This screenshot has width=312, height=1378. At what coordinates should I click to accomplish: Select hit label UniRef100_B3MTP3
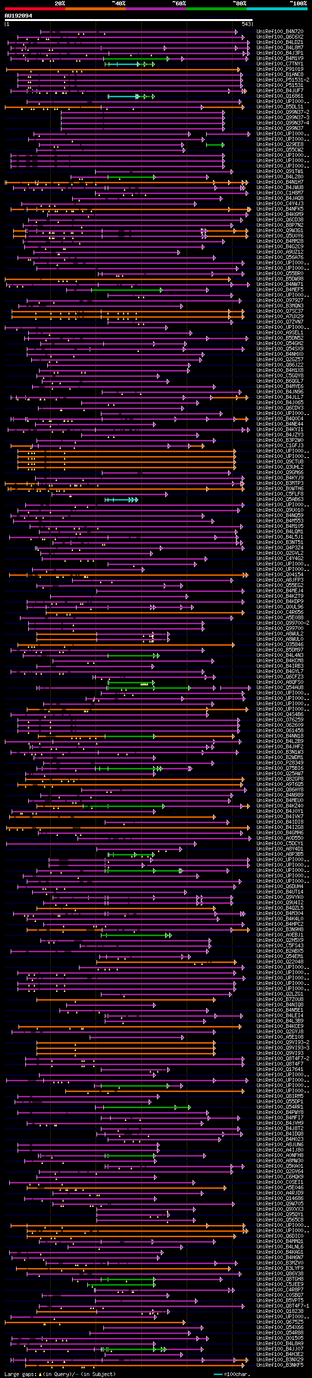click(280, 483)
